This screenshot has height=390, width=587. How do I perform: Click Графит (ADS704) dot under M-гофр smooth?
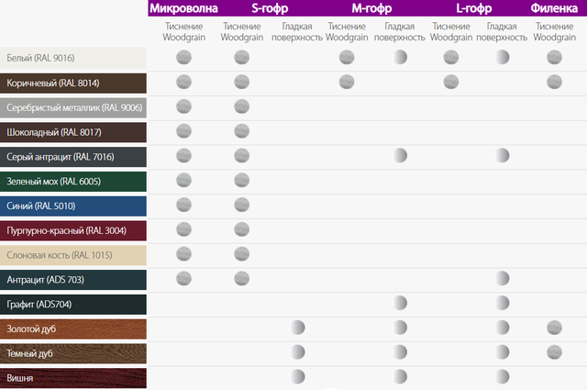tap(400, 303)
